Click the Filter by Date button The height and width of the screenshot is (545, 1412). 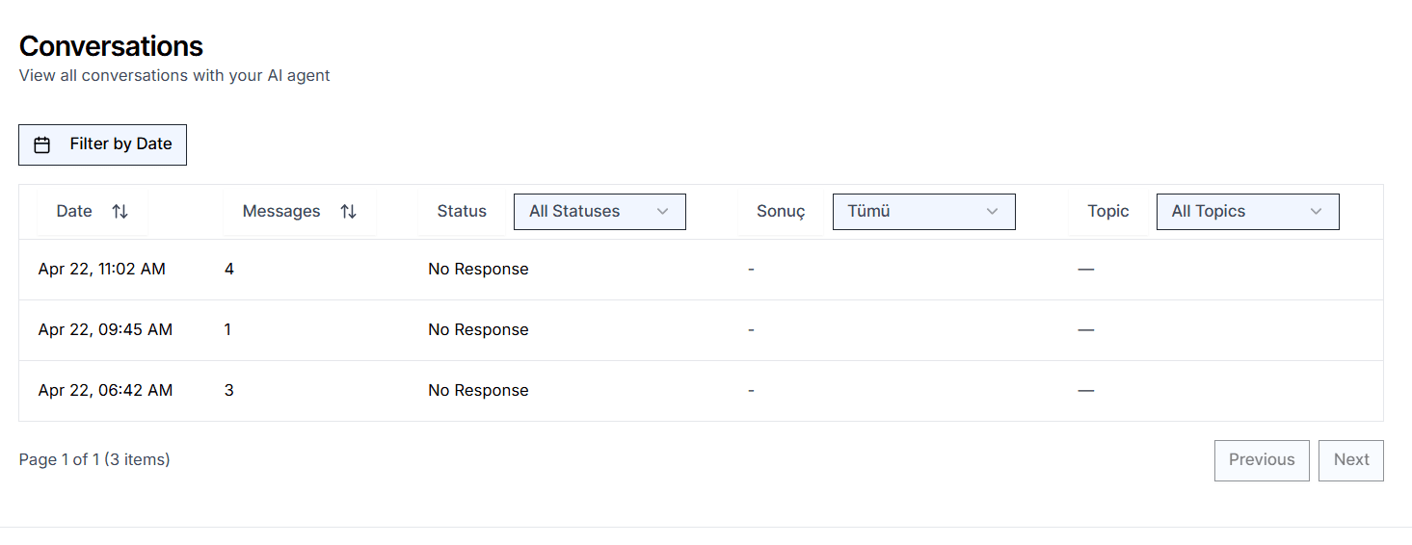102,144
